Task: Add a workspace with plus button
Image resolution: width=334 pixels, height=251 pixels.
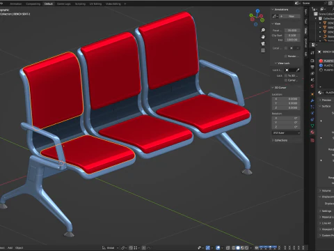Action: pos(125,3)
